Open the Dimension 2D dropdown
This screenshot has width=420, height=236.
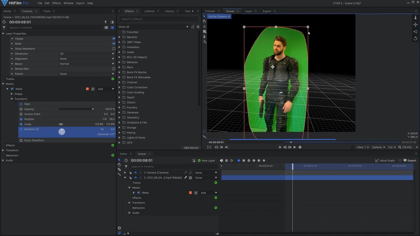tap(87, 54)
